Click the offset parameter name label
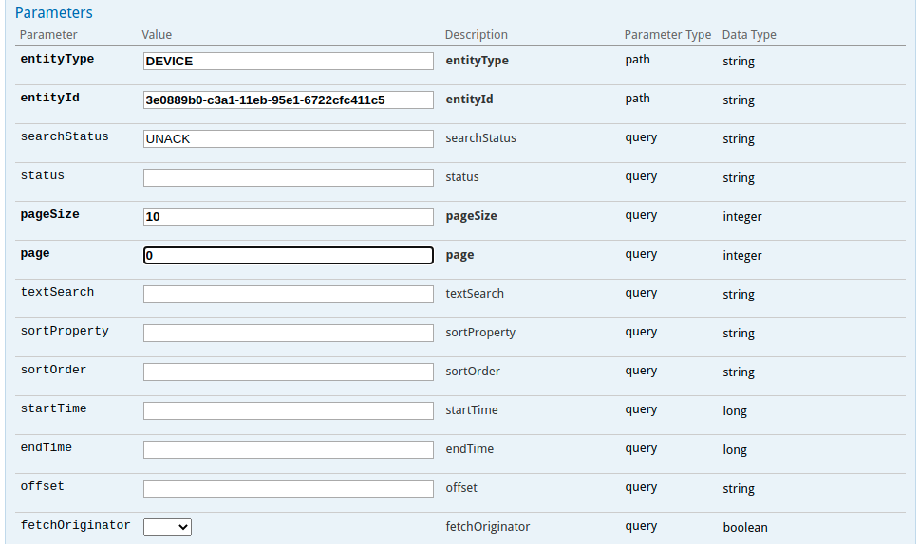The width and height of the screenshot is (919, 544). [x=42, y=486]
